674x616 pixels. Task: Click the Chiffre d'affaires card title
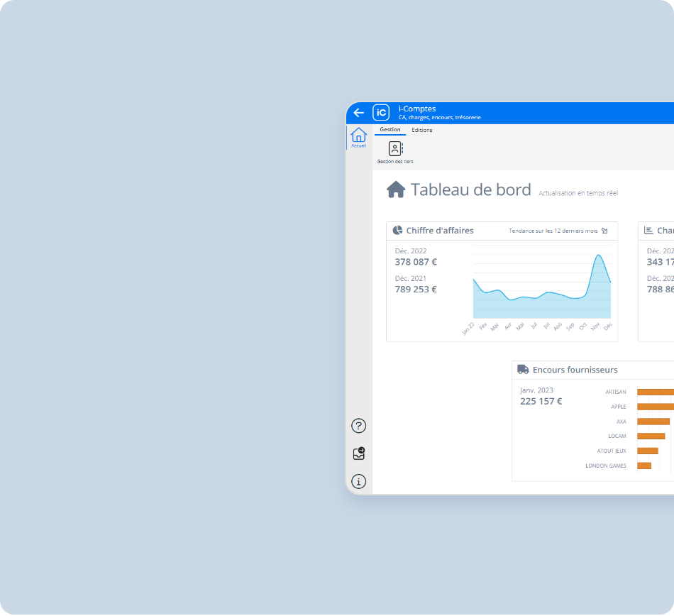[x=440, y=231]
